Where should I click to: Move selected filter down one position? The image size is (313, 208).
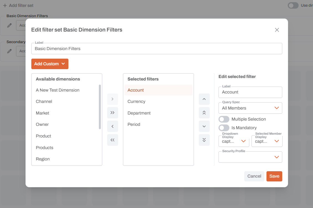point(204,126)
